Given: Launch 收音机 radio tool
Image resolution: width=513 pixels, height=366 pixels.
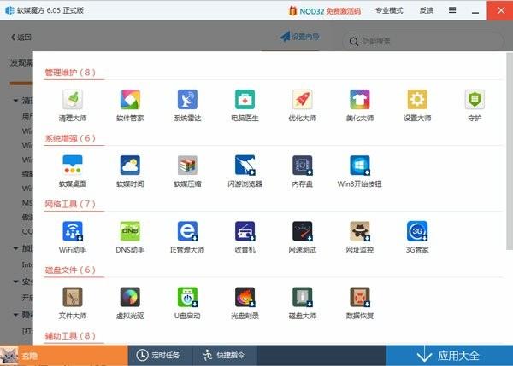Looking at the screenshot, I should [245, 237].
